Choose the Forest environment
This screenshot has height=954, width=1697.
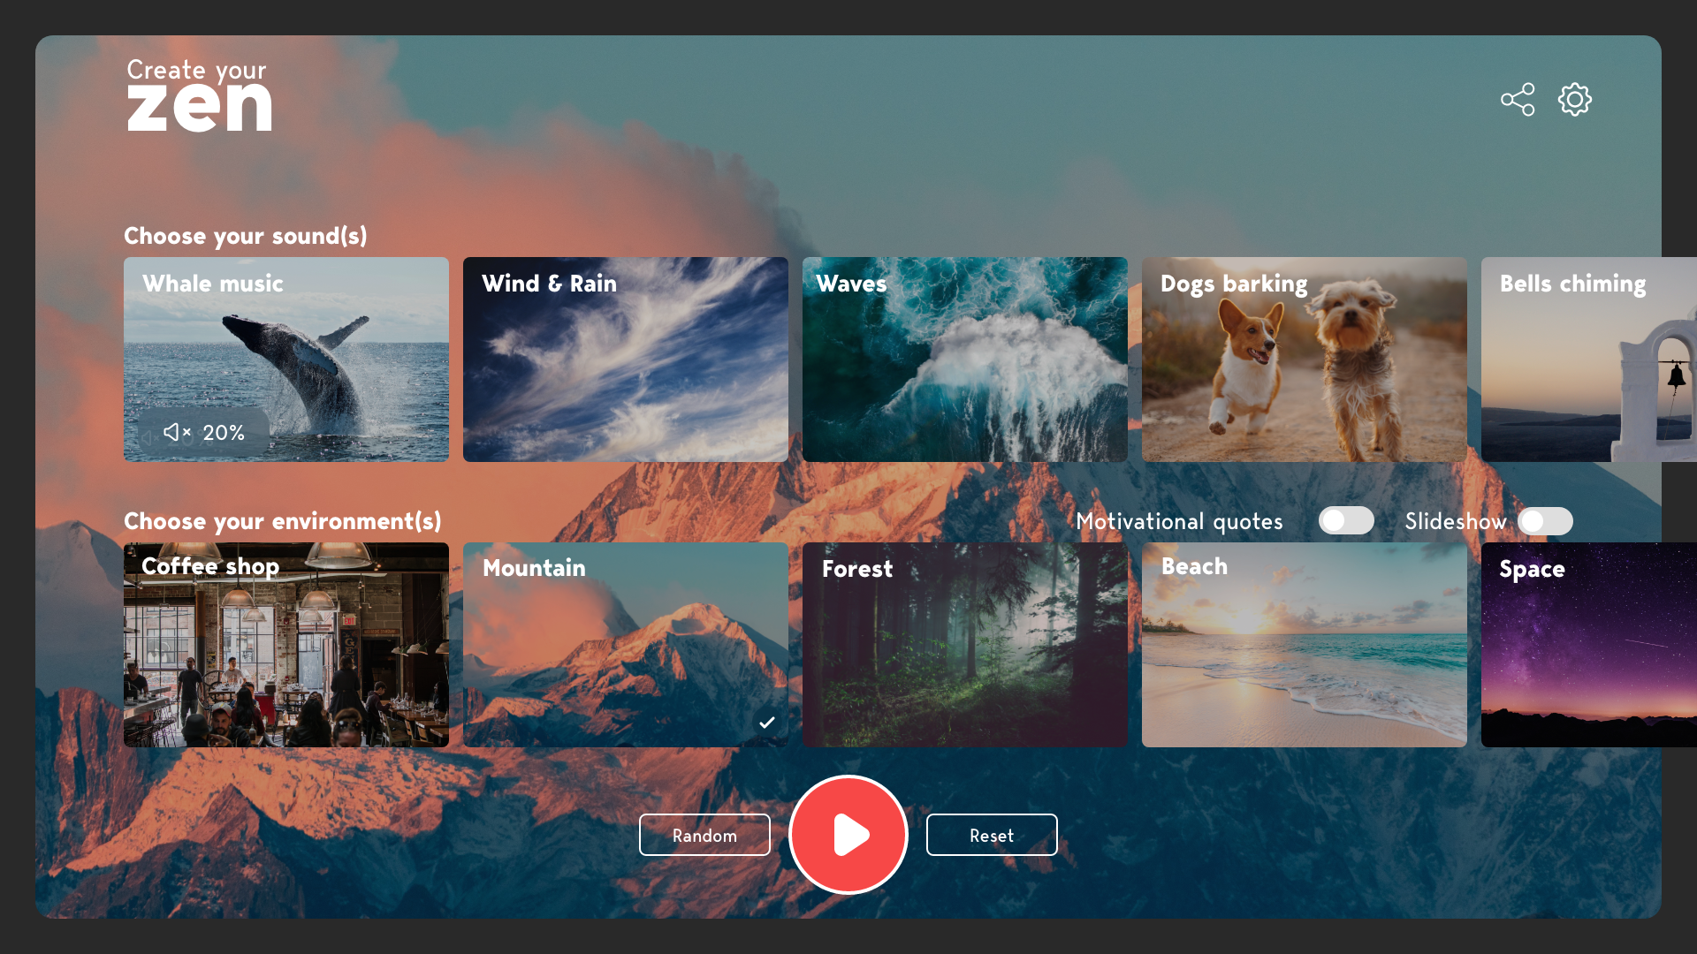click(964, 645)
